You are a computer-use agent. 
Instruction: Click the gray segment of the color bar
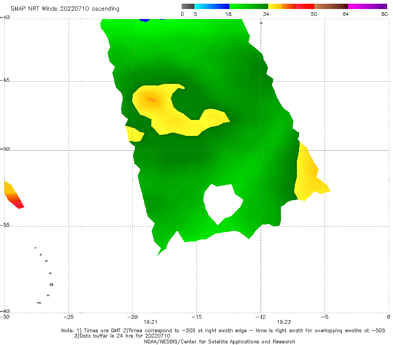(x=187, y=6)
